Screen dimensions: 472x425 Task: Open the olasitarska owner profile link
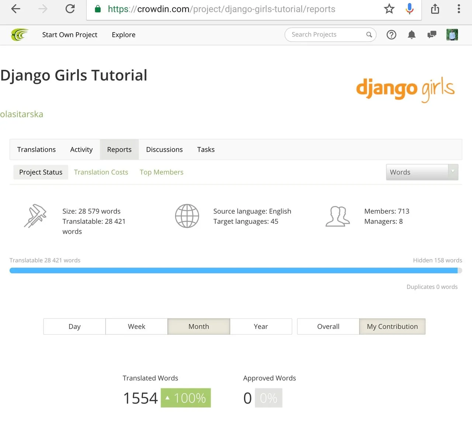pyautogui.click(x=21, y=114)
